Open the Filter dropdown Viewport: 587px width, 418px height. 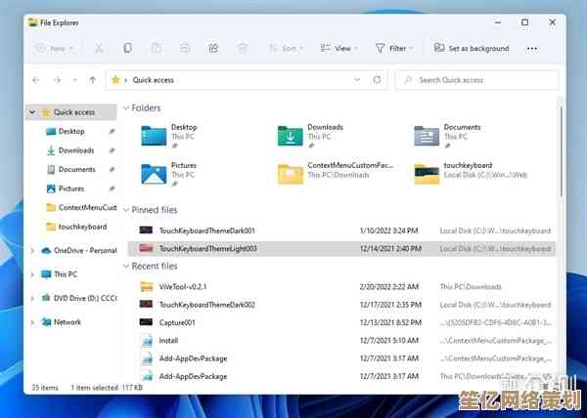tap(391, 48)
